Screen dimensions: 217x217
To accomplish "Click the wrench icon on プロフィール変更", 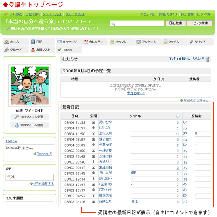I will [x=16, y=117].
